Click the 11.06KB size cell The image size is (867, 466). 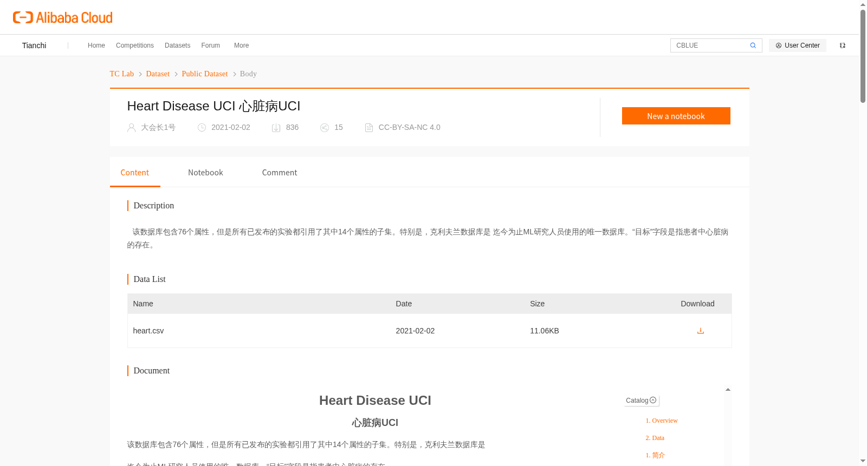coord(545,331)
